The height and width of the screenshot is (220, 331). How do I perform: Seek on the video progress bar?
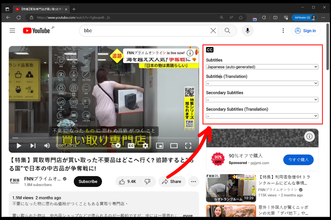point(104,138)
